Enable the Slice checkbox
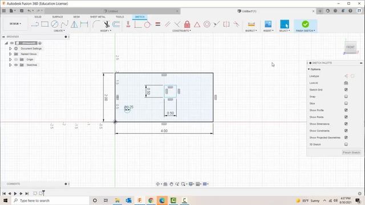 click(x=346, y=104)
